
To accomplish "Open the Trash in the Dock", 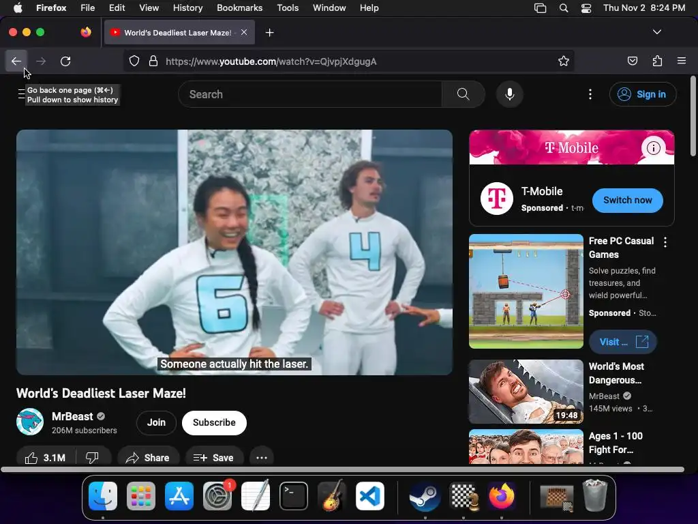I will coord(595,496).
